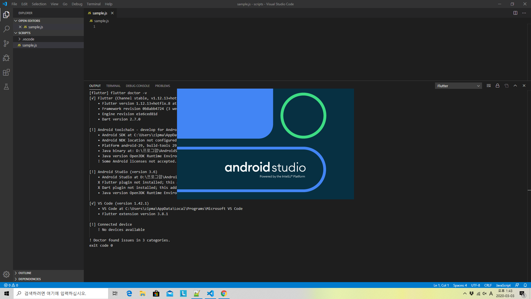
Task: Change indentation via Spaces: 4
Action: (460, 285)
